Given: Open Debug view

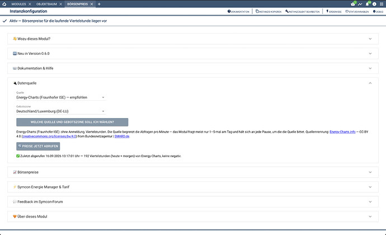Looking at the screenshot, I should coord(378,11).
